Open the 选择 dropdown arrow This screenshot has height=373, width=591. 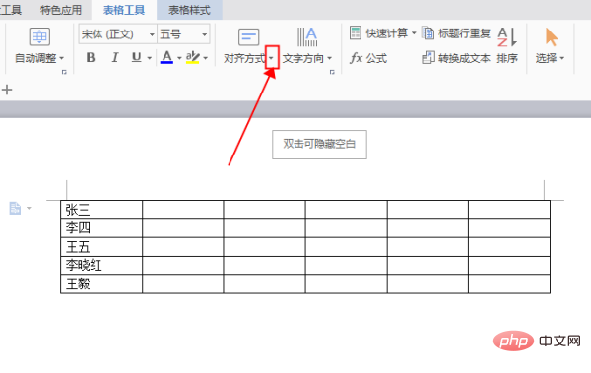[562, 58]
